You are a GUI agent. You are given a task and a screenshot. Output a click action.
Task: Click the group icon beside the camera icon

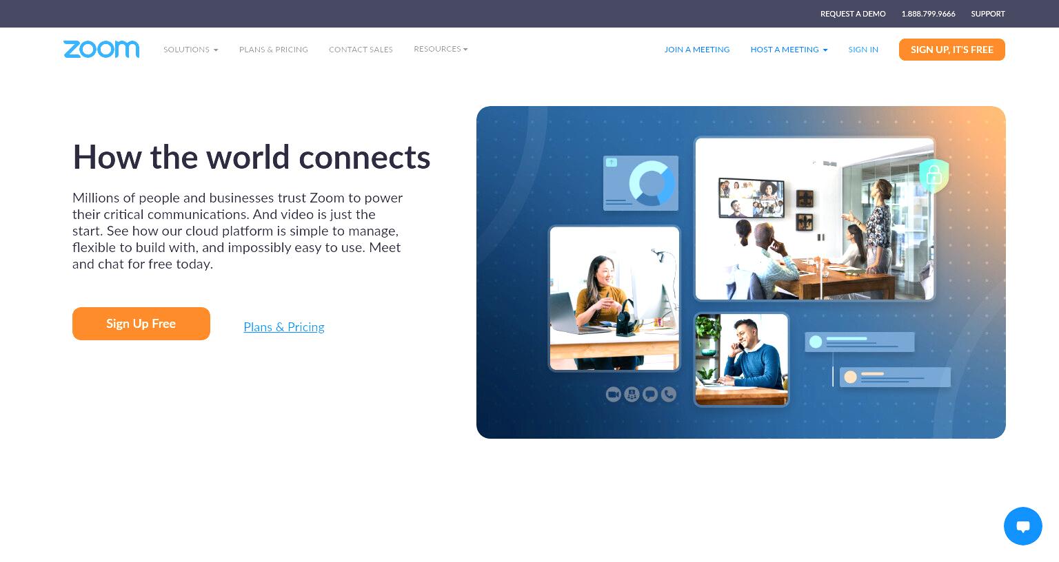pos(632,394)
